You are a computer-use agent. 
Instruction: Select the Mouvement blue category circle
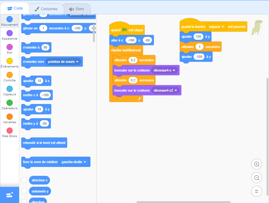[x=10, y=19]
